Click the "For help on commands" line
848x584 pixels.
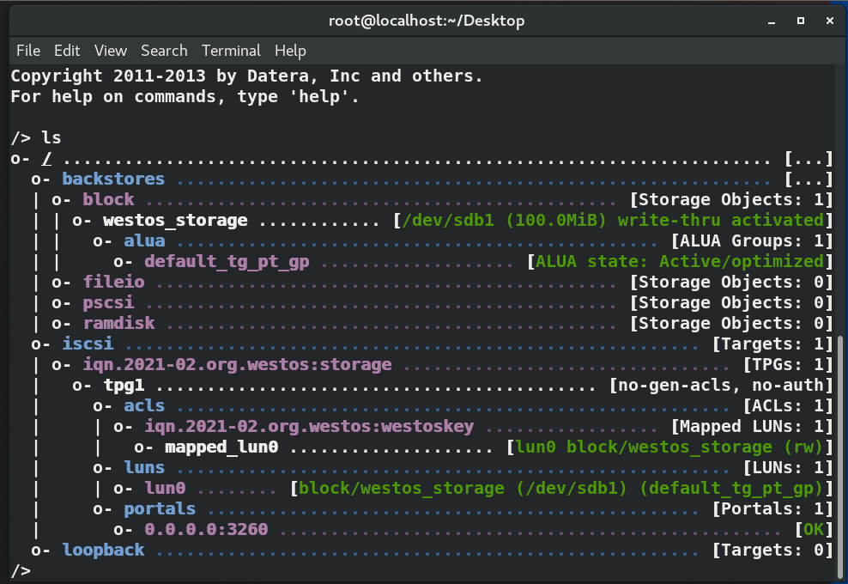(185, 96)
